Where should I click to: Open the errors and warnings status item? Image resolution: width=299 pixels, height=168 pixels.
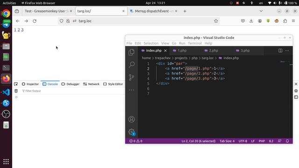pos(136,141)
